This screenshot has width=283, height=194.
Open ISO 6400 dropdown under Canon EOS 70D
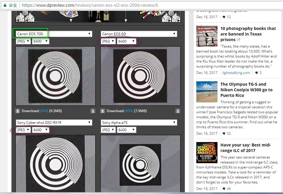point(41,41)
